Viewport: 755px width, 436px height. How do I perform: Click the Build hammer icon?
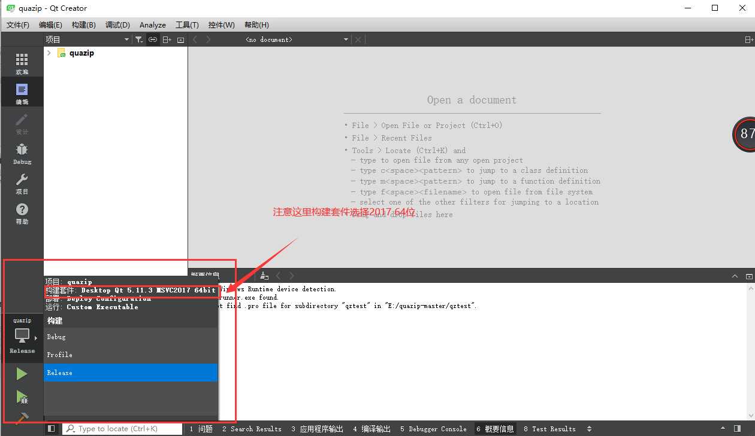22,418
